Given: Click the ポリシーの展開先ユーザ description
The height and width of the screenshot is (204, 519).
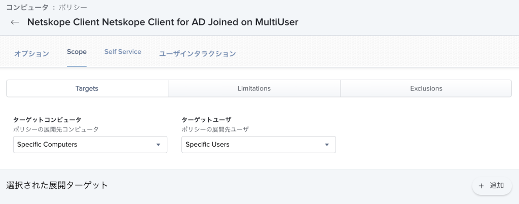Looking at the screenshot, I should tap(215, 129).
